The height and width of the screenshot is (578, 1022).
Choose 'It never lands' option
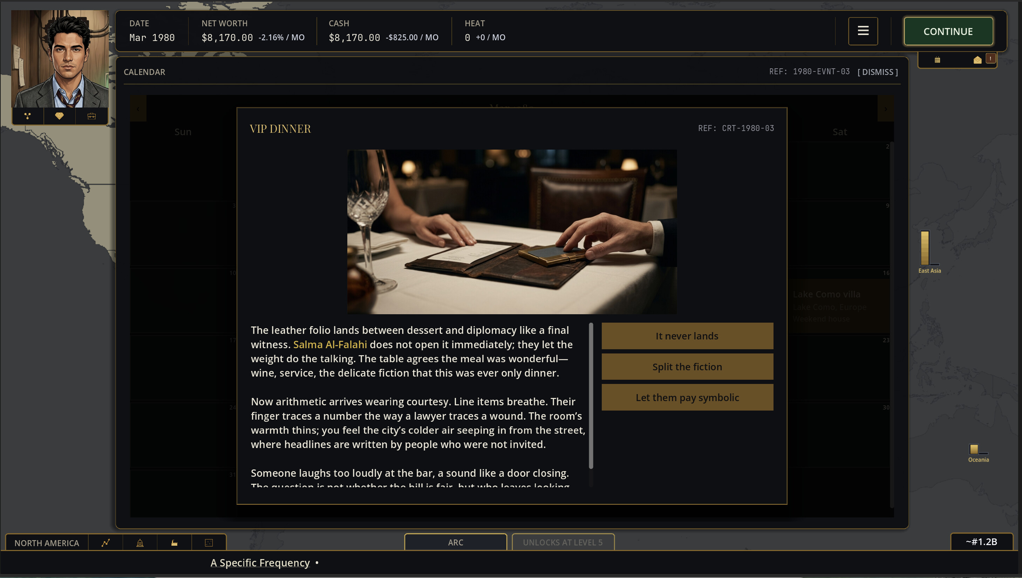pyautogui.click(x=687, y=336)
